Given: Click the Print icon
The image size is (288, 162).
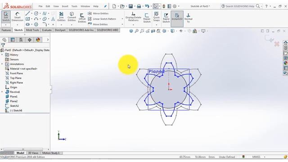Looking at the screenshot, I should [139, 6].
